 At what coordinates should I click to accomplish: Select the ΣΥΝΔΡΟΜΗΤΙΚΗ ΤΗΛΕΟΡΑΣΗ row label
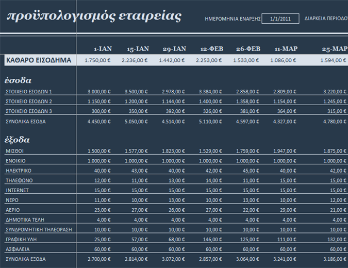[39, 230]
